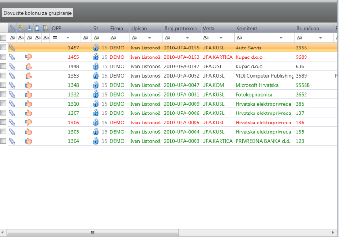
Task: Click the St column header
Action: 100,28
